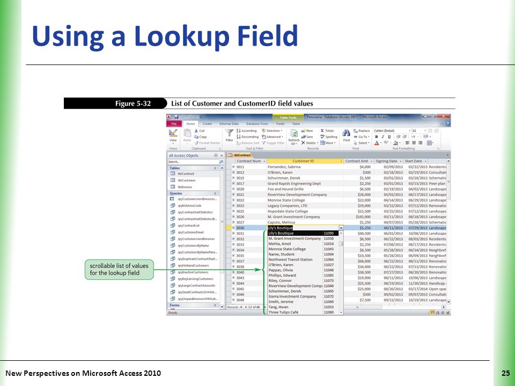The height and width of the screenshot is (386, 515).
Task: Click the lookup list scrollbar thumb
Action: coord(341,244)
